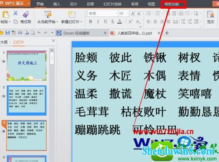The width and height of the screenshot is (219, 162).
Task: Open the 设计 ribbon tab
Action: tap(73, 4)
